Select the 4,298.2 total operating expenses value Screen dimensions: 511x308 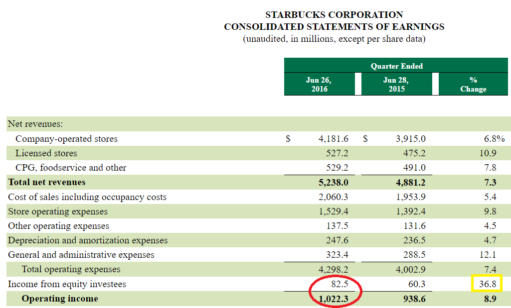coord(333,269)
